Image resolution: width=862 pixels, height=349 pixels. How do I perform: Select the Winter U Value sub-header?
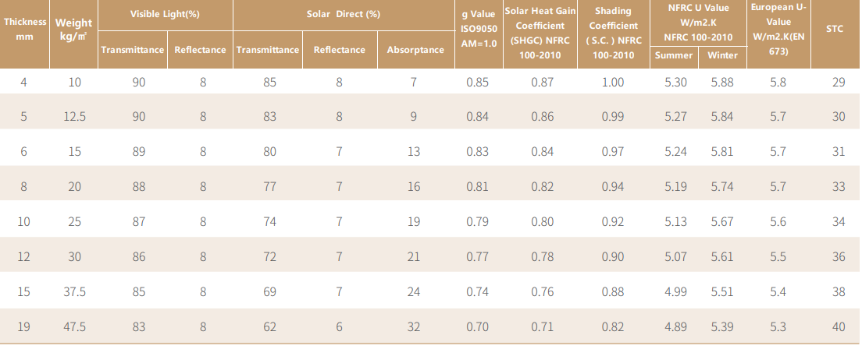click(722, 55)
